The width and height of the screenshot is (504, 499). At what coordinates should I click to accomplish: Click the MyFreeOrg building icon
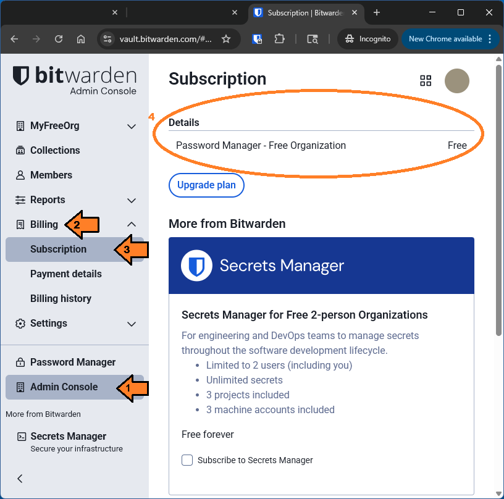coord(20,126)
